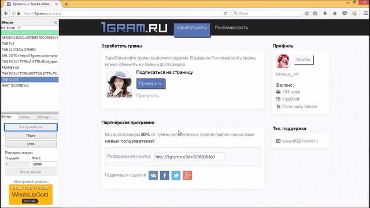Click the profile avatar picture
Image resolution: width=370 pixels, height=208 pixels.
(283, 61)
